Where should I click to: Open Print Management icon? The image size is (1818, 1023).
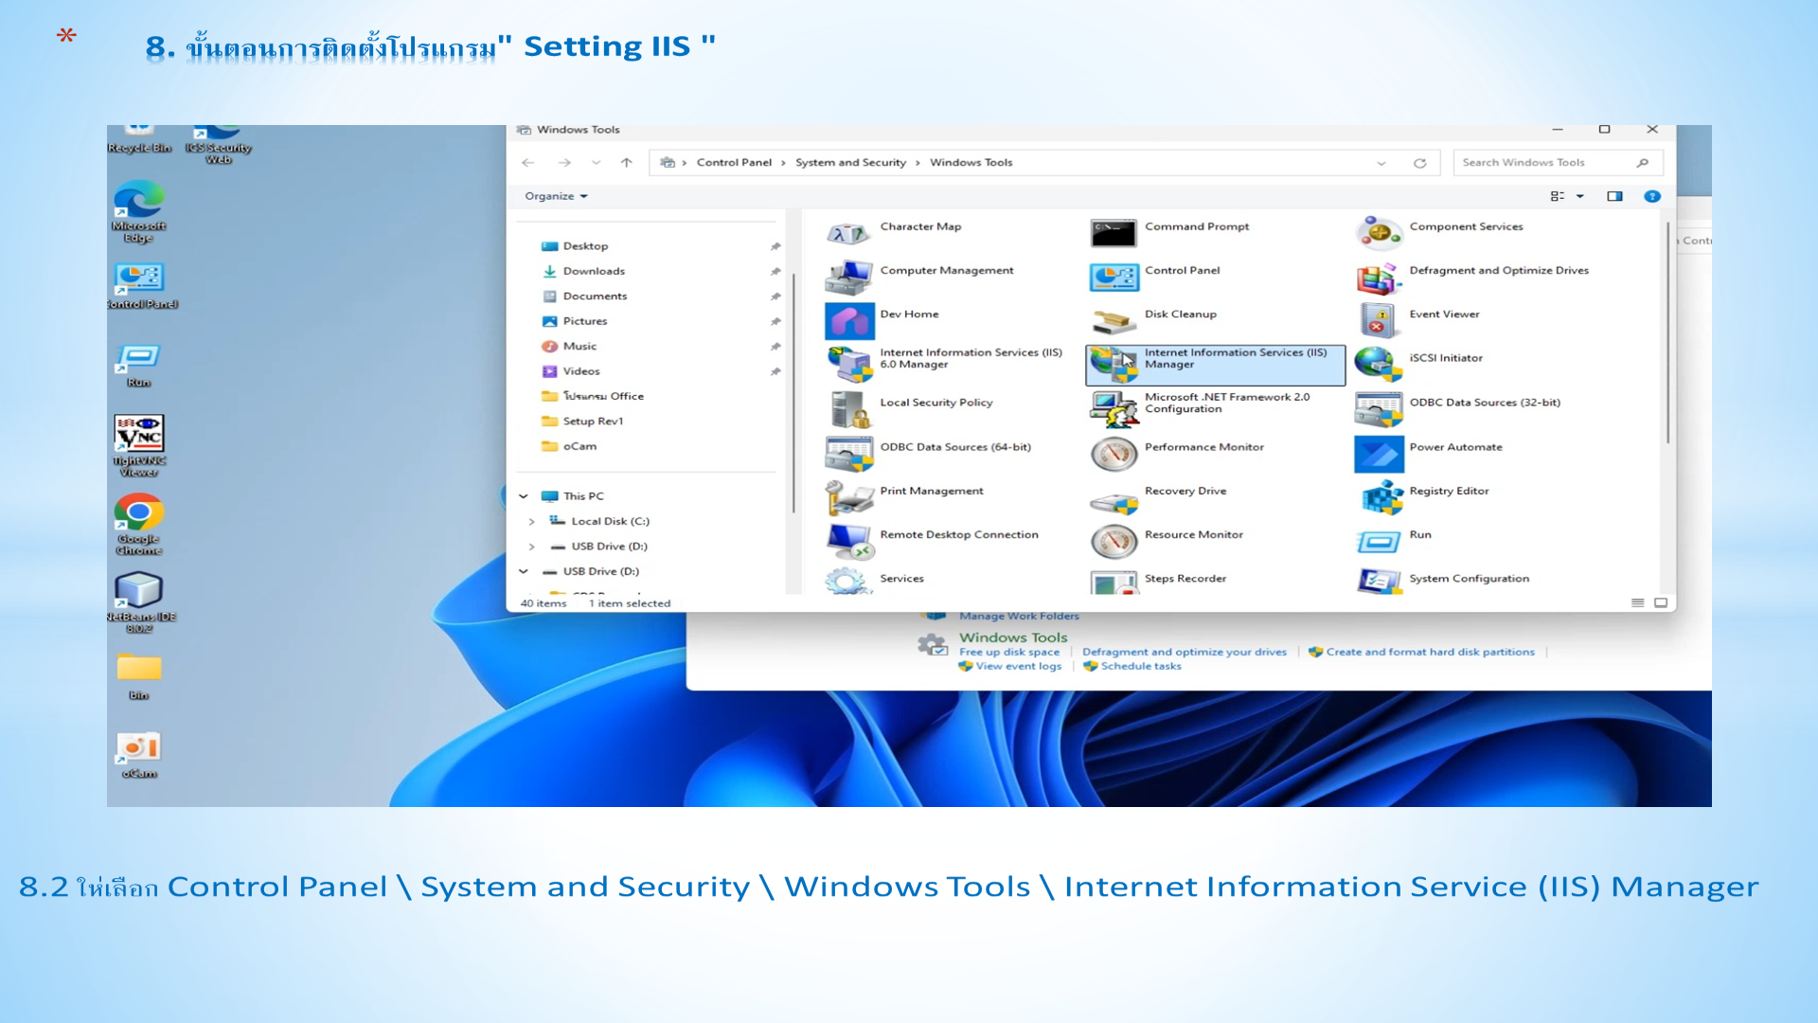pos(847,497)
